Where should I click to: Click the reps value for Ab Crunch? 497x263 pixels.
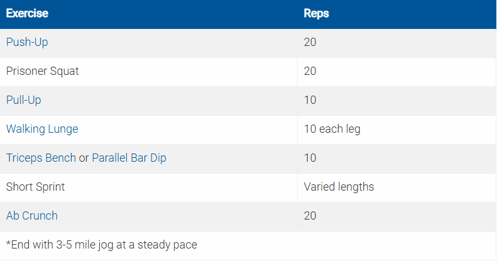[x=310, y=216]
